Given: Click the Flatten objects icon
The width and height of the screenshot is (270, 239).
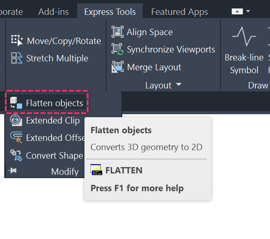Looking at the screenshot, I should [x=16, y=103].
